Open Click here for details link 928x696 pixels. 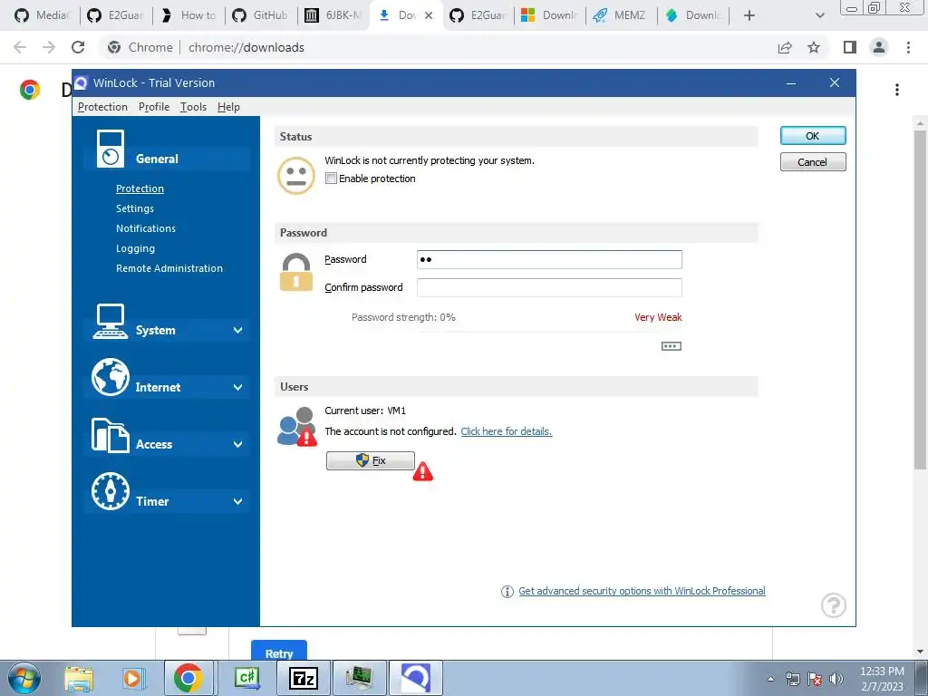click(506, 431)
